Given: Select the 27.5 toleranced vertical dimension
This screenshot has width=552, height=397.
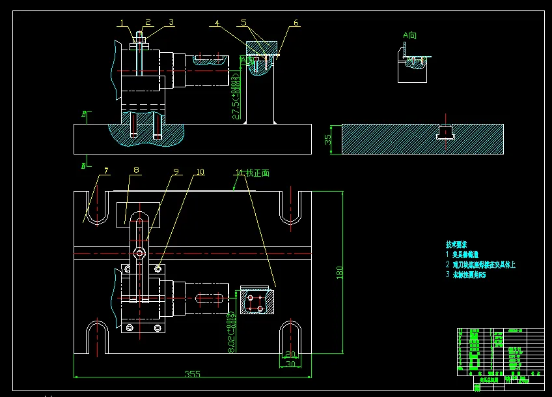Looking at the screenshot, I should pyautogui.click(x=236, y=96).
